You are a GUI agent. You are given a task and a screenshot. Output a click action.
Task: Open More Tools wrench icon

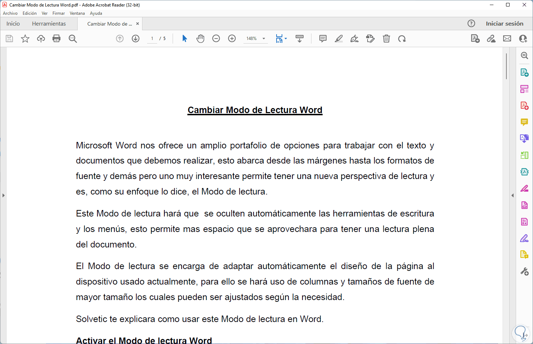coord(525,272)
